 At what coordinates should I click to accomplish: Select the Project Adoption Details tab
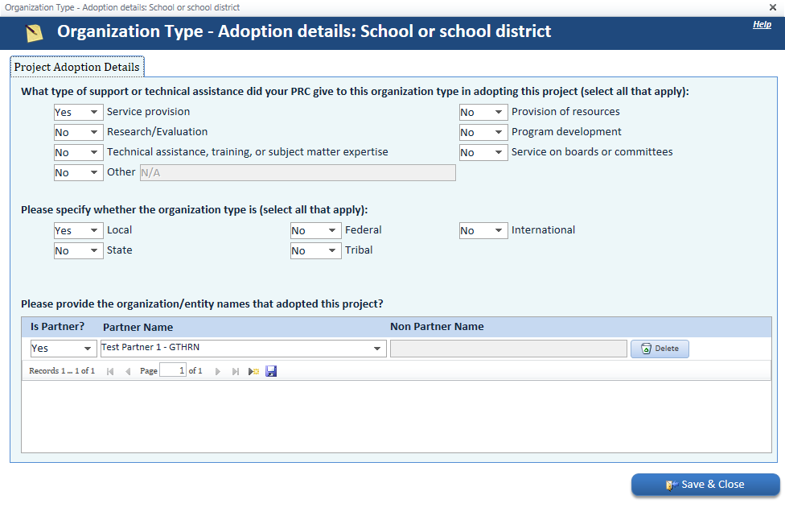pos(77,67)
